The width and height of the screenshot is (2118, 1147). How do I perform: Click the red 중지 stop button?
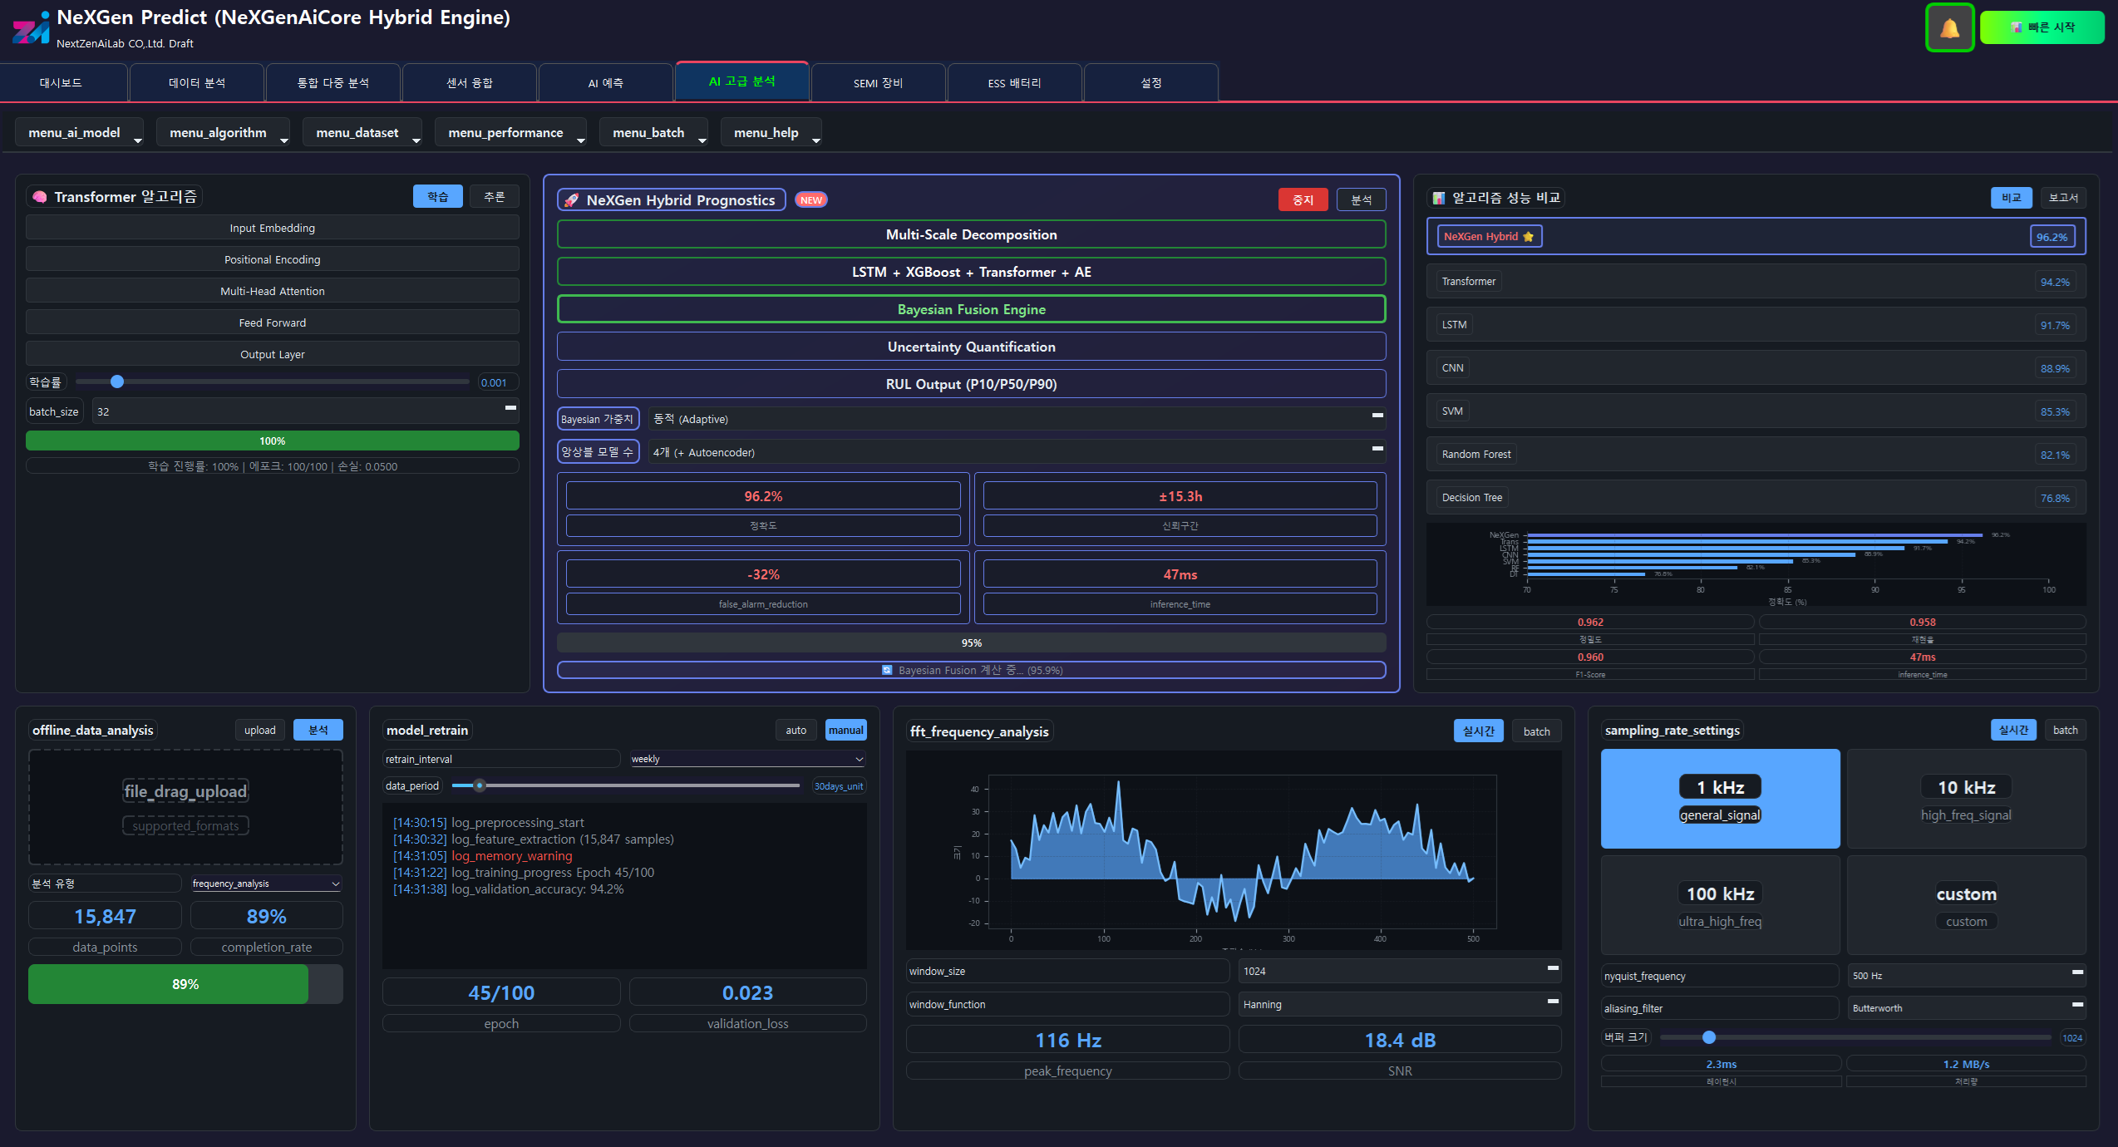coord(1303,200)
